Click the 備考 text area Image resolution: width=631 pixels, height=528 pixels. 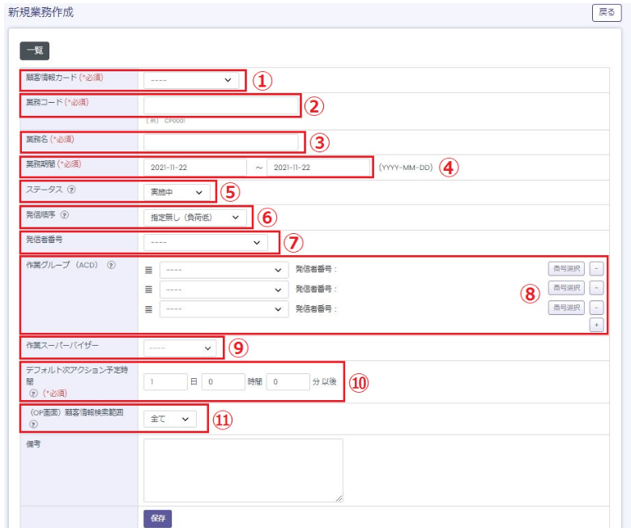(243, 471)
